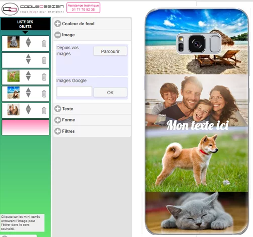Delete the beach image object via its trash icon
The image size is (253, 237).
44,94
